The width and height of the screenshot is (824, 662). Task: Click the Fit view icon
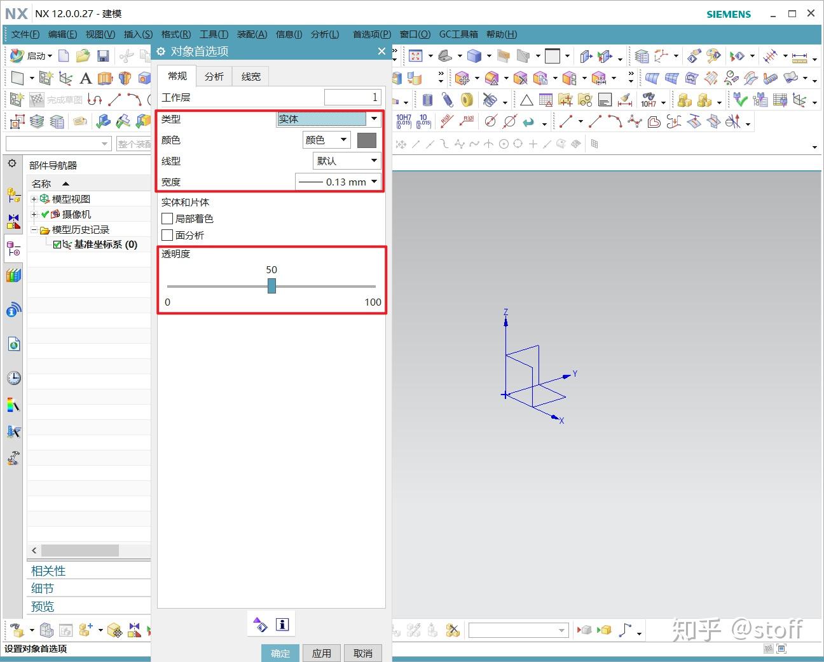coord(415,57)
